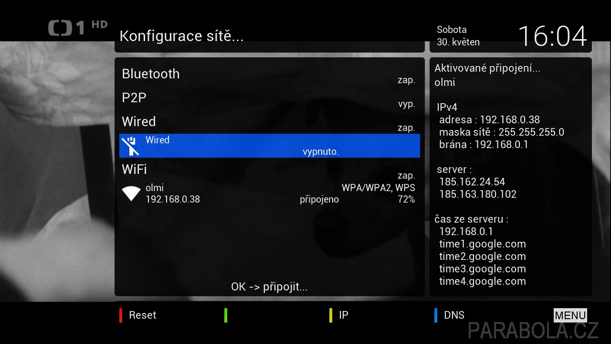The width and height of the screenshot is (611, 344).
Task: Expand the Bluetooth section
Action: (x=151, y=74)
